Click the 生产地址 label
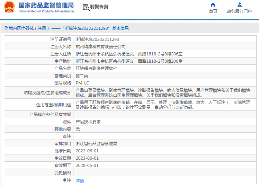The image size is (259, 187). coord(63,61)
